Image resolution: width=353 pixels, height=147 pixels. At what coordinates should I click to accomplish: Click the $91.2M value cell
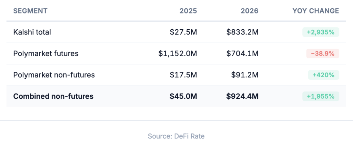pyautogui.click(x=244, y=75)
